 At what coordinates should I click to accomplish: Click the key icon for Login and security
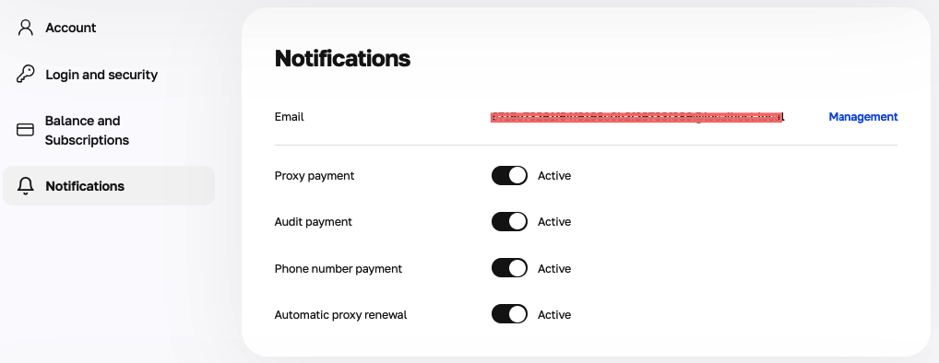click(25, 74)
